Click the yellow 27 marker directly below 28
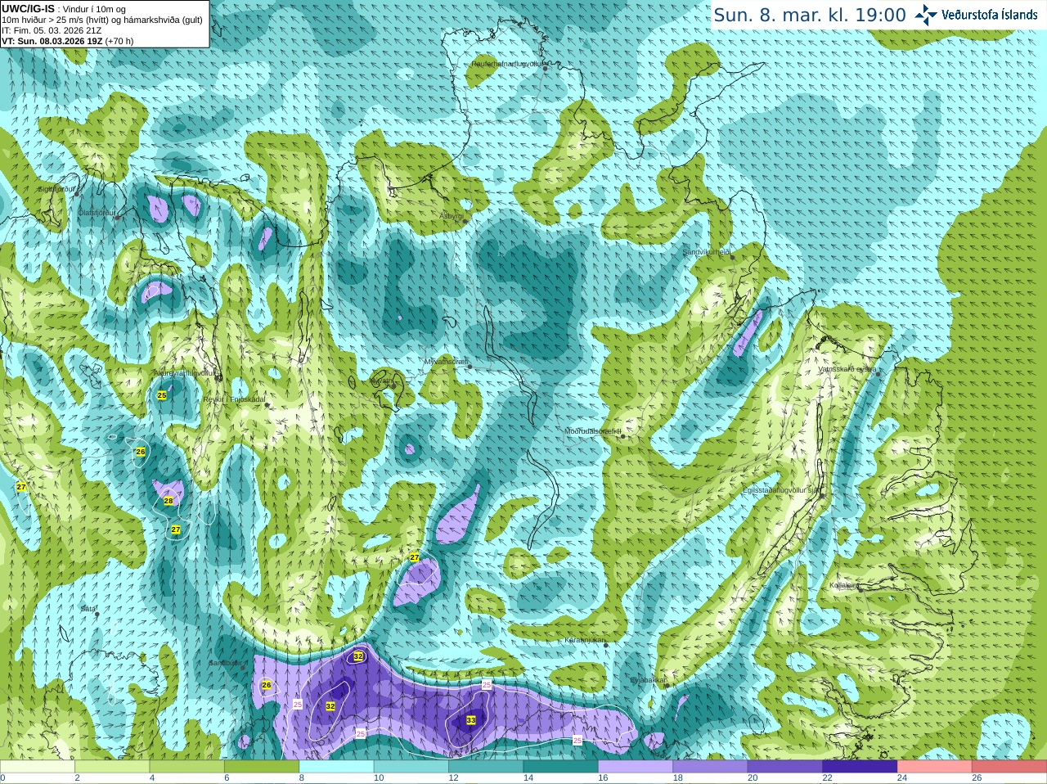This screenshot has height=784, width=1047. coord(176,529)
